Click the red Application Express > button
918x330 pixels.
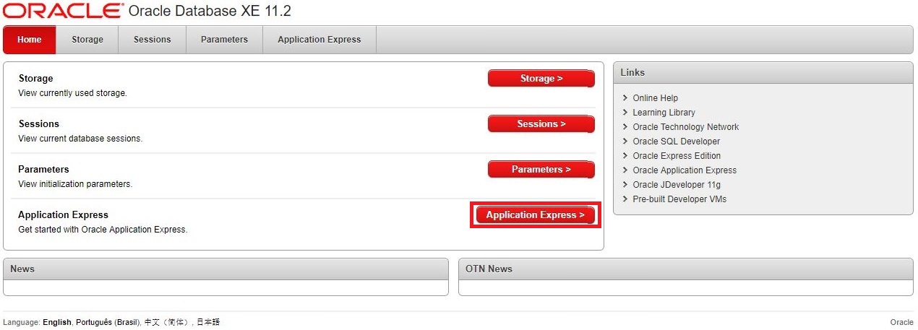pyautogui.click(x=536, y=214)
